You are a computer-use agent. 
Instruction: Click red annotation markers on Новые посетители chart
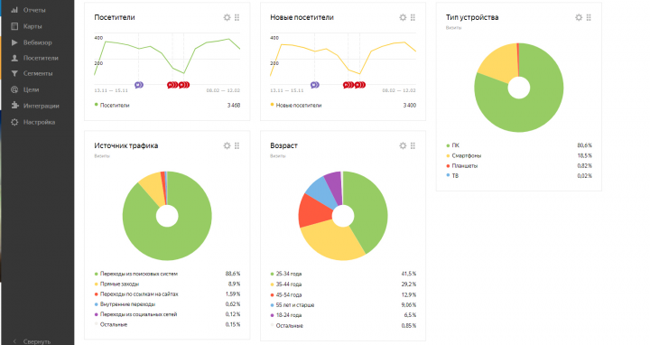tap(355, 85)
